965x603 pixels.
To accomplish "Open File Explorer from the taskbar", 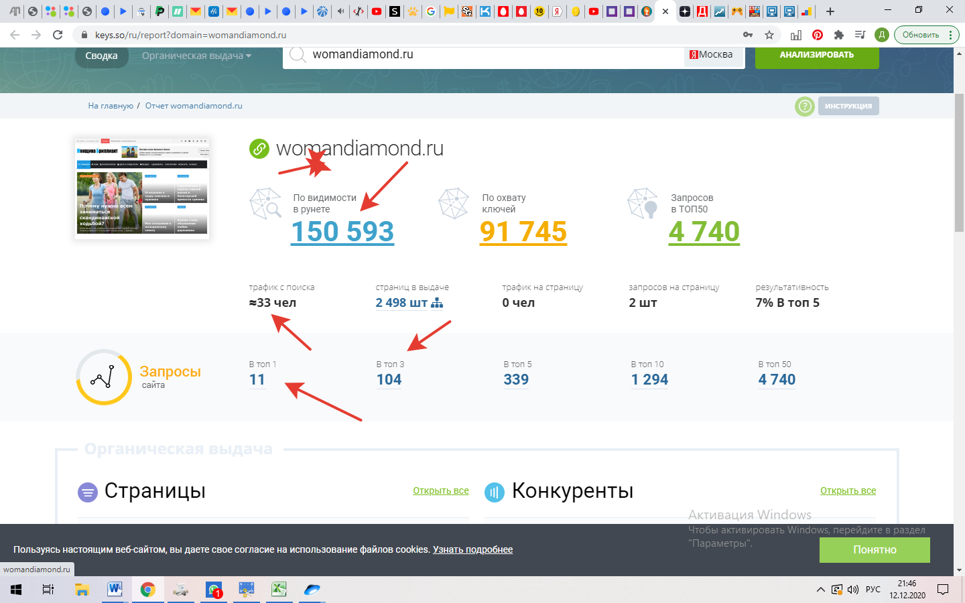I will [82, 590].
